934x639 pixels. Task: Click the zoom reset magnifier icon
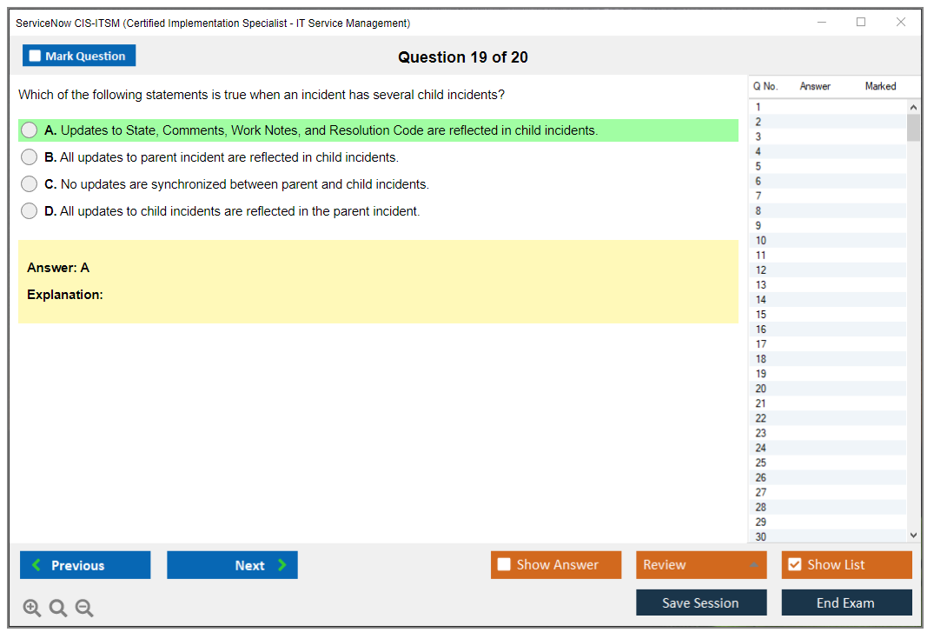click(58, 609)
